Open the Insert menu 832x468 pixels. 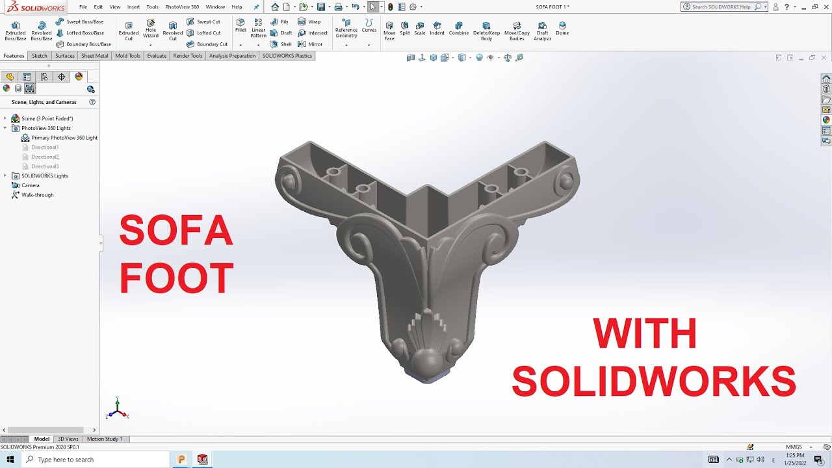[133, 7]
